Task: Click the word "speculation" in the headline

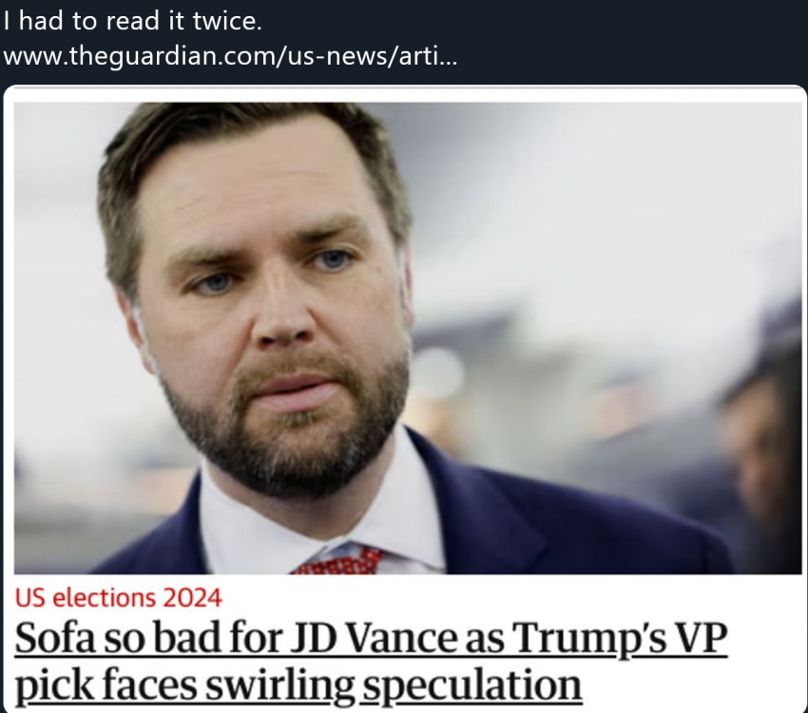Action: coord(472,684)
